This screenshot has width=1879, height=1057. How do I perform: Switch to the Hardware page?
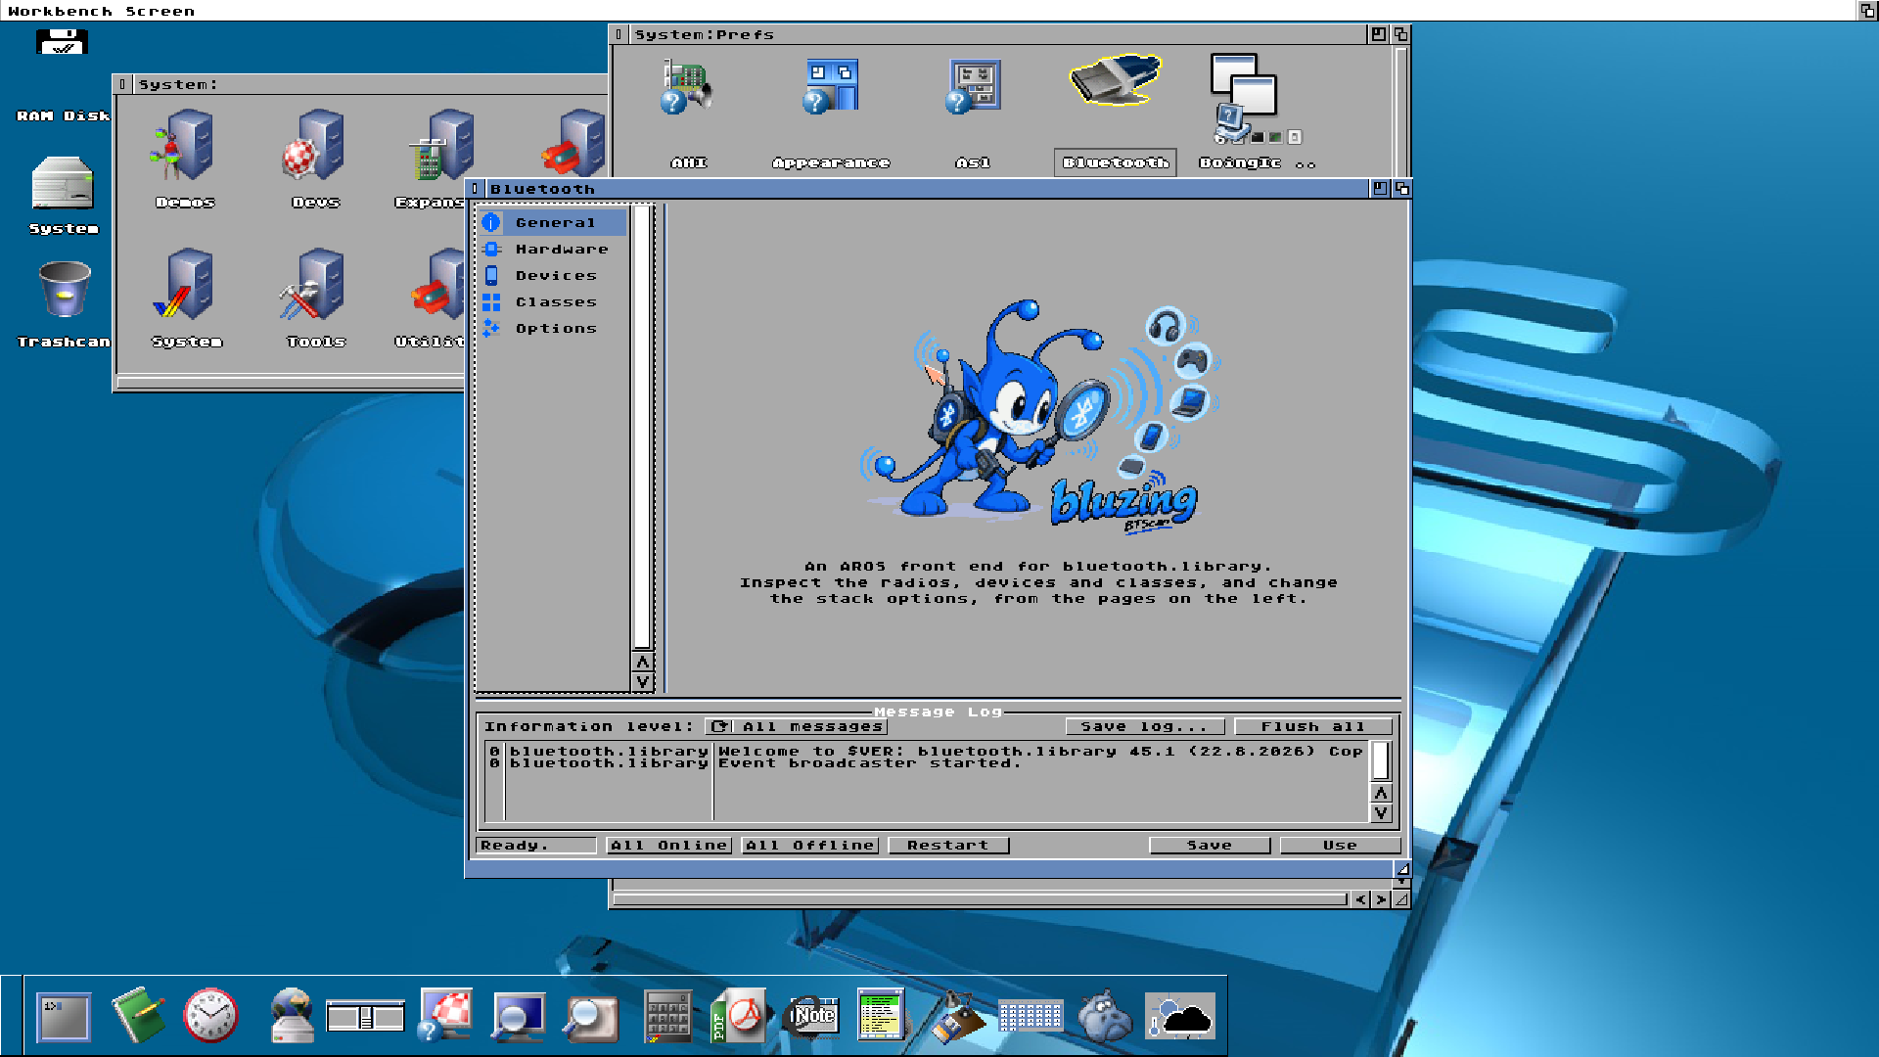tap(554, 250)
